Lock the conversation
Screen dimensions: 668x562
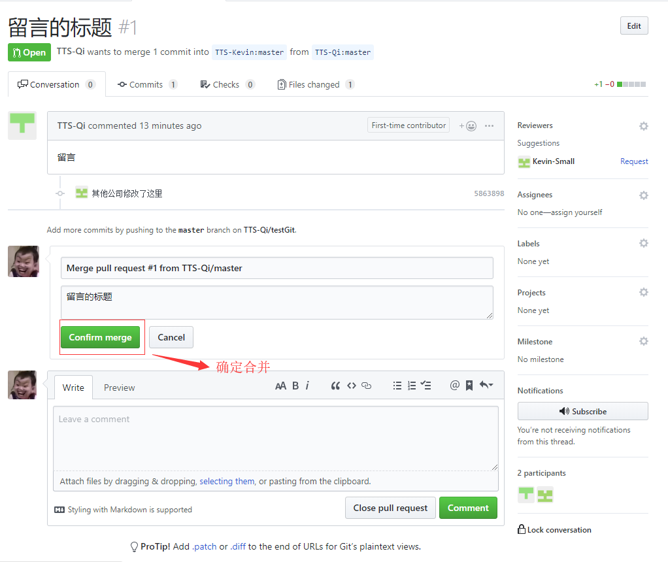coord(555,529)
